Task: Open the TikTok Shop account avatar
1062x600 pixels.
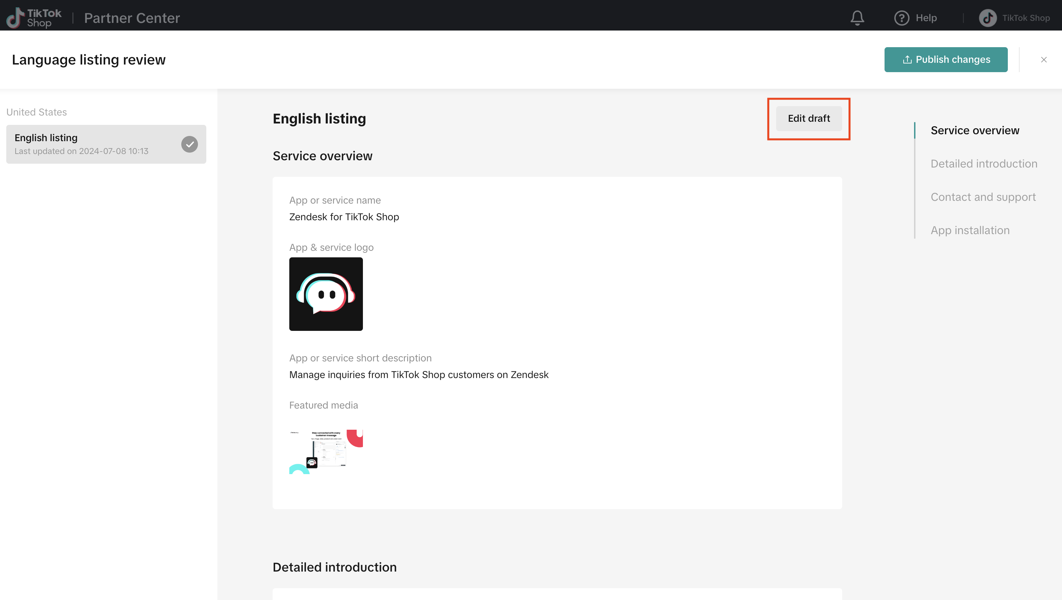Action: click(988, 18)
